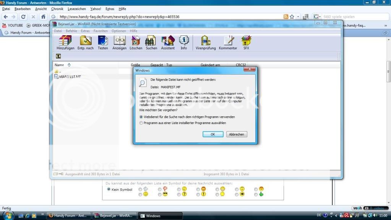Click the Entp. nach extract icon

pos(85,41)
